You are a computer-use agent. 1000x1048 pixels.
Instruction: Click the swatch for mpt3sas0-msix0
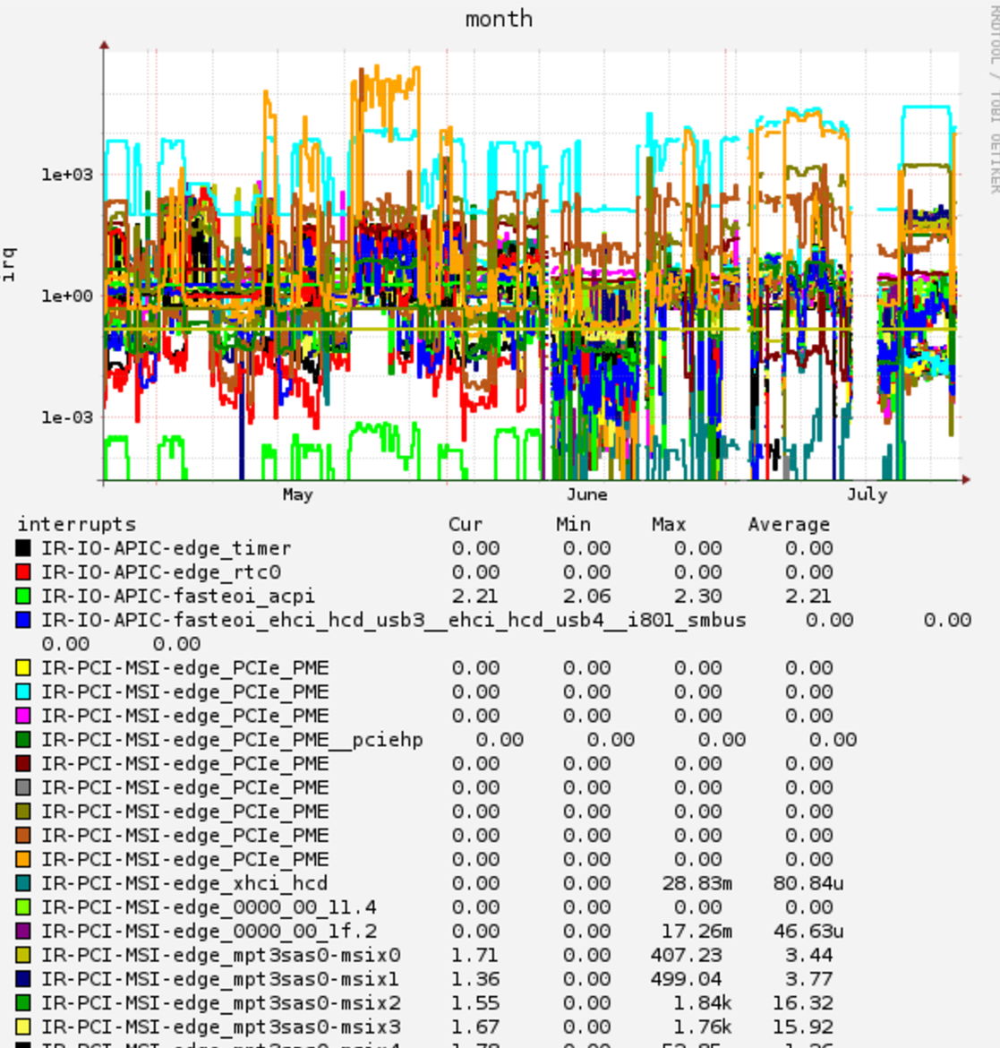(23, 955)
